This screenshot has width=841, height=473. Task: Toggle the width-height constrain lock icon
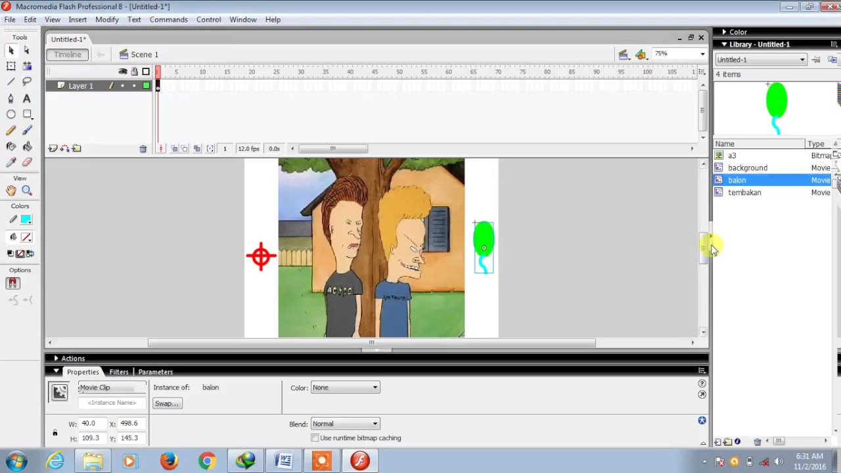[x=55, y=432]
